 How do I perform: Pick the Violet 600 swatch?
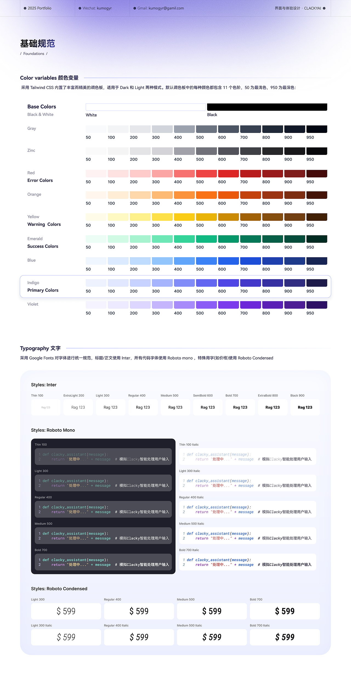pos(228,305)
